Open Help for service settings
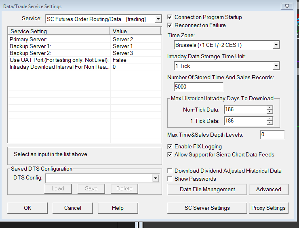Image resolution: width=299 pixels, height=228 pixels. pos(118,208)
